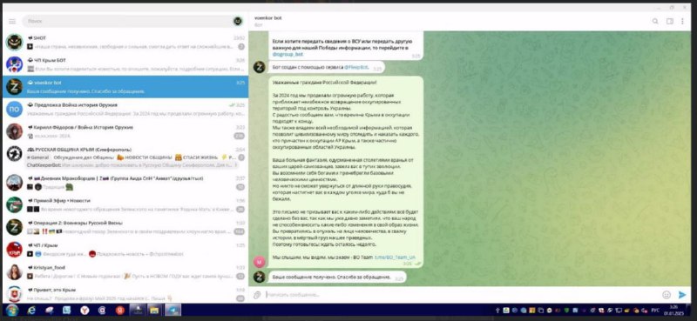697x321 pixels.
Task: Follow the @FleepBot link
Action: tap(357, 67)
